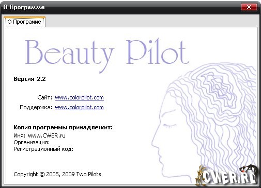Click the Сайт: label
The height and width of the screenshot is (188, 261).
(44, 97)
